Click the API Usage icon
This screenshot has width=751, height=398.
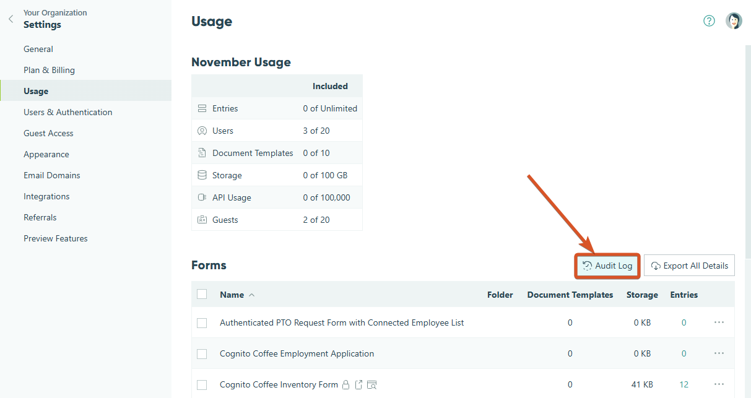click(202, 197)
